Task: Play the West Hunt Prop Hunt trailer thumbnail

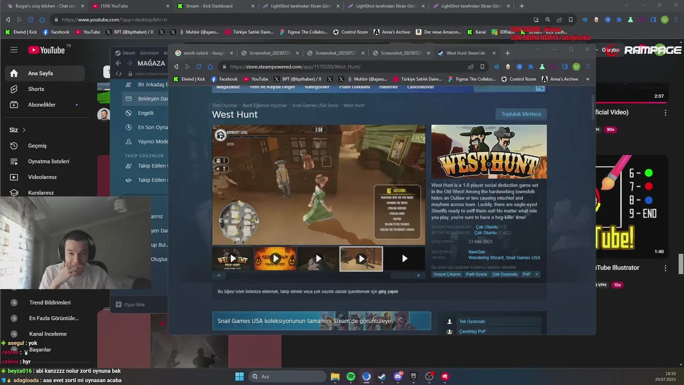Action: (x=233, y=259)
